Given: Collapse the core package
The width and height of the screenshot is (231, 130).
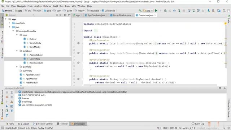Looking at the screenshot, I should click(17, 35).
